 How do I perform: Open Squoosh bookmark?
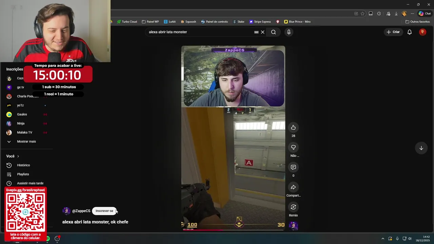(188, 22)
